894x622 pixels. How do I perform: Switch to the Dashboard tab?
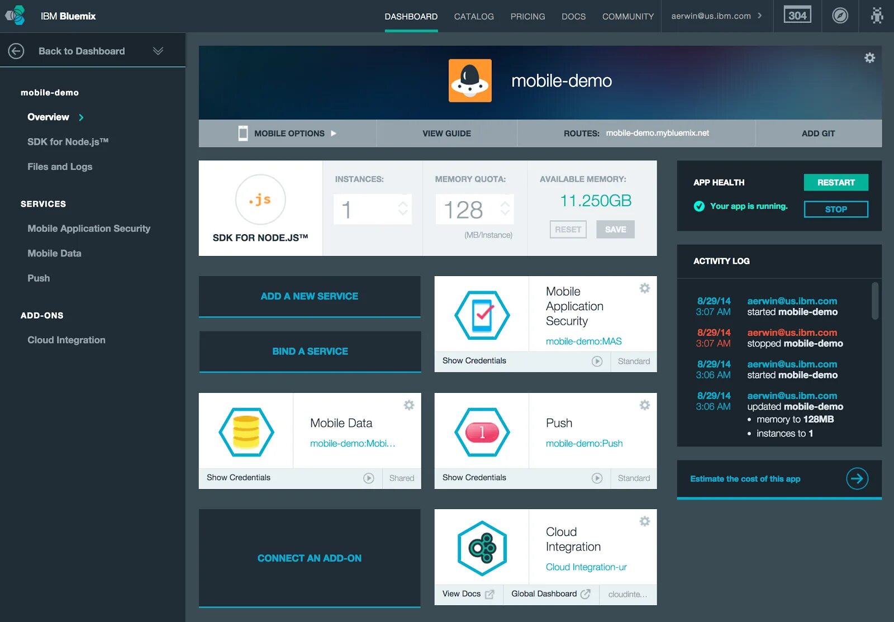411,17
